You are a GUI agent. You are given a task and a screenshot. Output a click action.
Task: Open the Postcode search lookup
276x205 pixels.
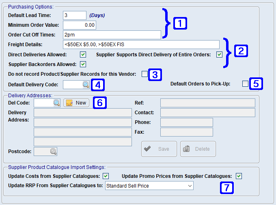[x=53, y=152]
